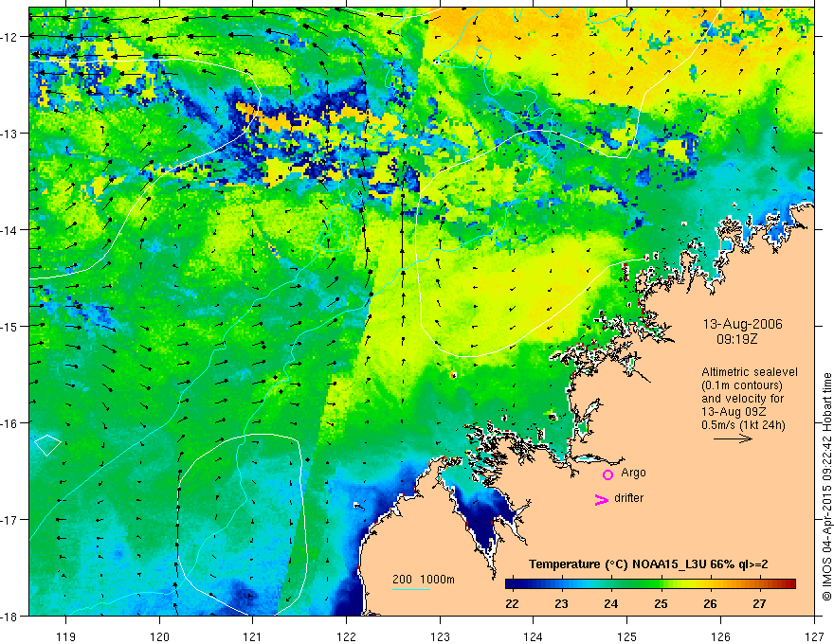
Task: Click the longitude axis label 122
Action: (346, 636)
